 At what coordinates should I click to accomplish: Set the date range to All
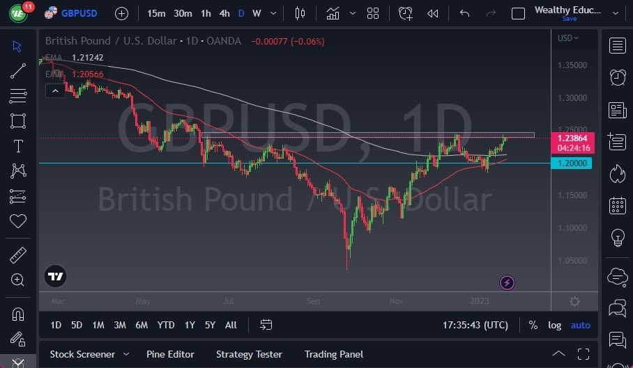point(231,325)
